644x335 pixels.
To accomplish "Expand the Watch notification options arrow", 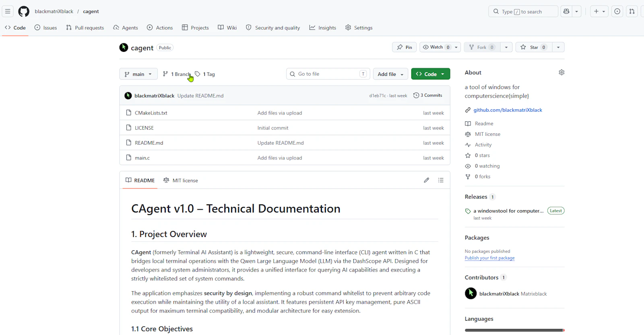I will (456, 47).
